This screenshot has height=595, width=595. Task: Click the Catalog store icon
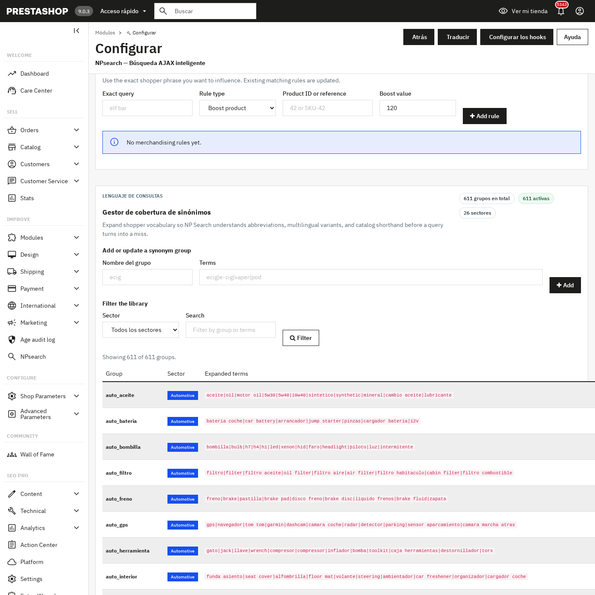(x=12, y=147)
